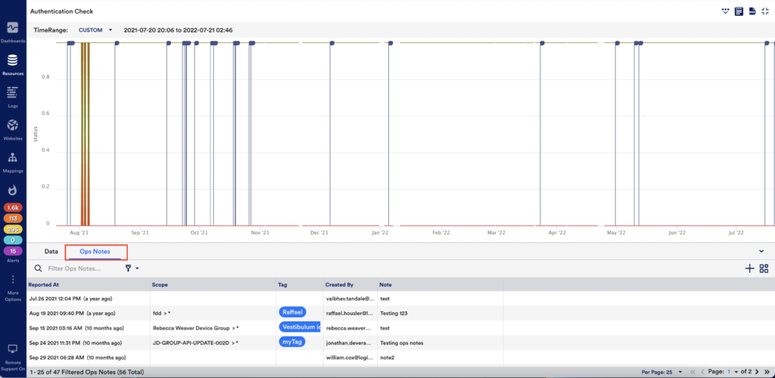Click the flame Alerts icon
Screen dimensions: 775x378
pos(13,190)
